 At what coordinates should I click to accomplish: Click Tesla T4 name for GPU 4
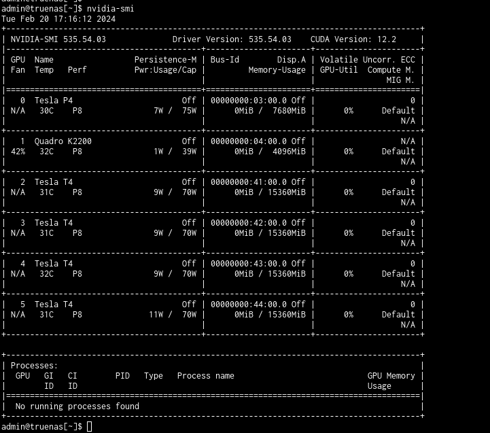(x=54, y=264)
